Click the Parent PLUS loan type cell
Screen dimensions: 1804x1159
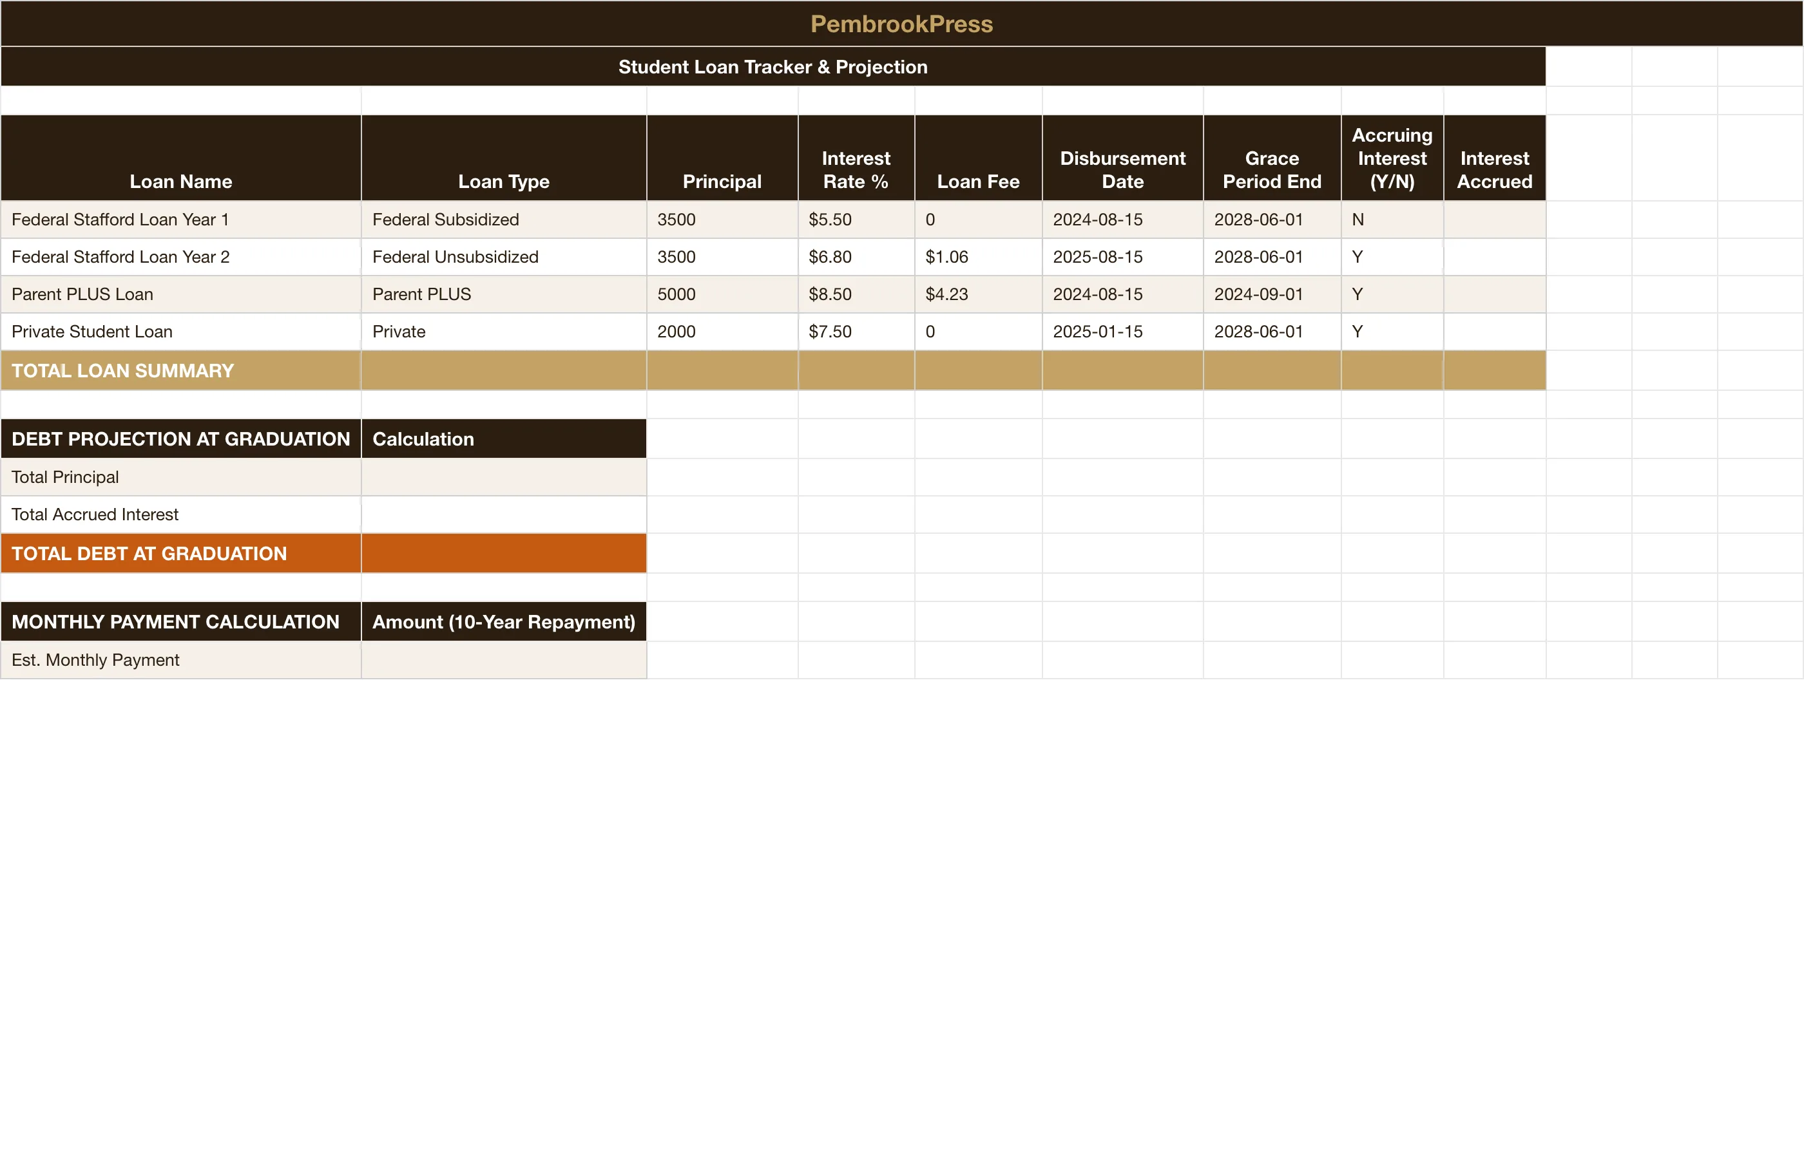pyautogui.click(x=504, y=294)
